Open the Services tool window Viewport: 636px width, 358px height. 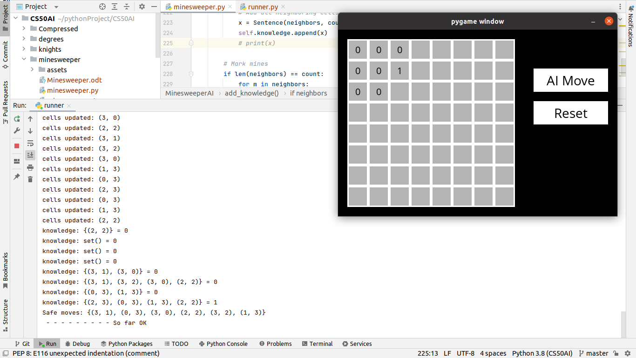357,344
